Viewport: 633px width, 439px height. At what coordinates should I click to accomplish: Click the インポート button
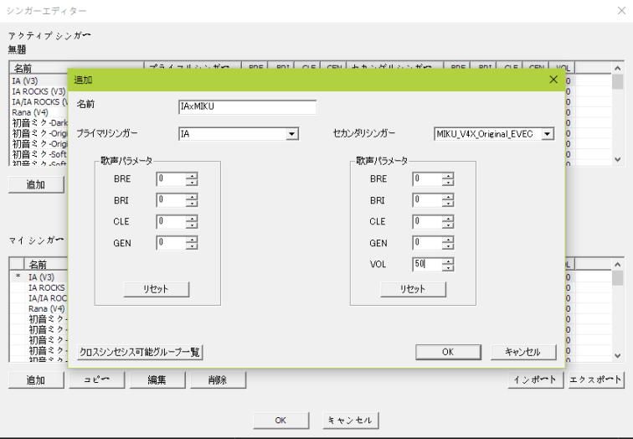(x=534, y=380)
